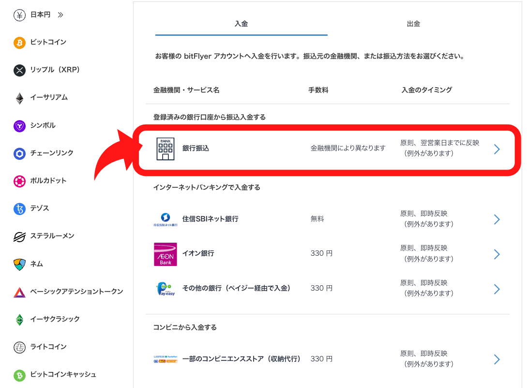Screen dimensions: 527x388
Task: Click the 330 円 fee in the Pay-easy row
Action: point(322,288)
